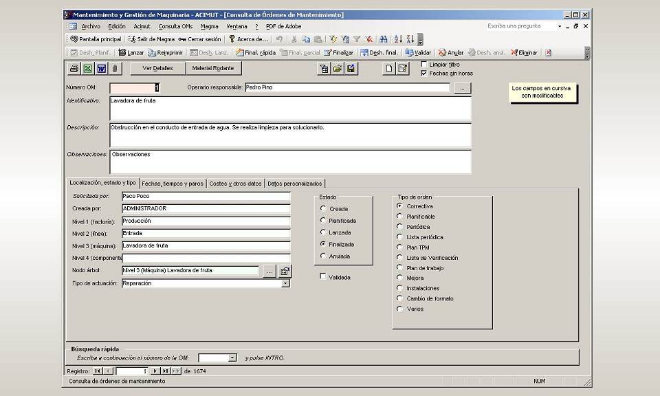Click the floppy disk save icon
Viewport: 660px width, 396px height.
point(351,68)
